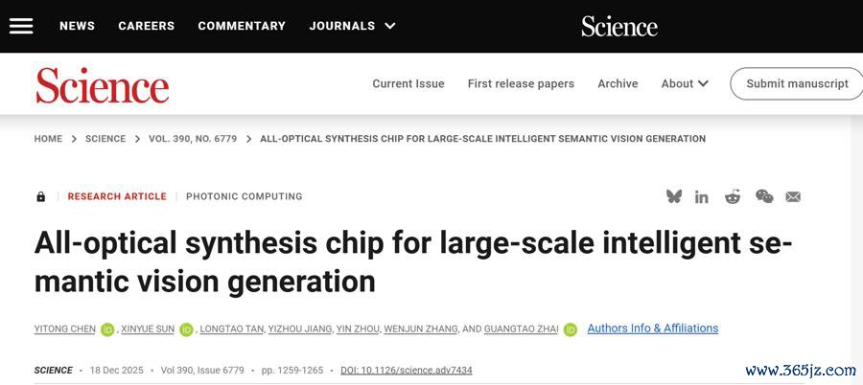Share article on LinkedIn

click(x=702, y=196)
